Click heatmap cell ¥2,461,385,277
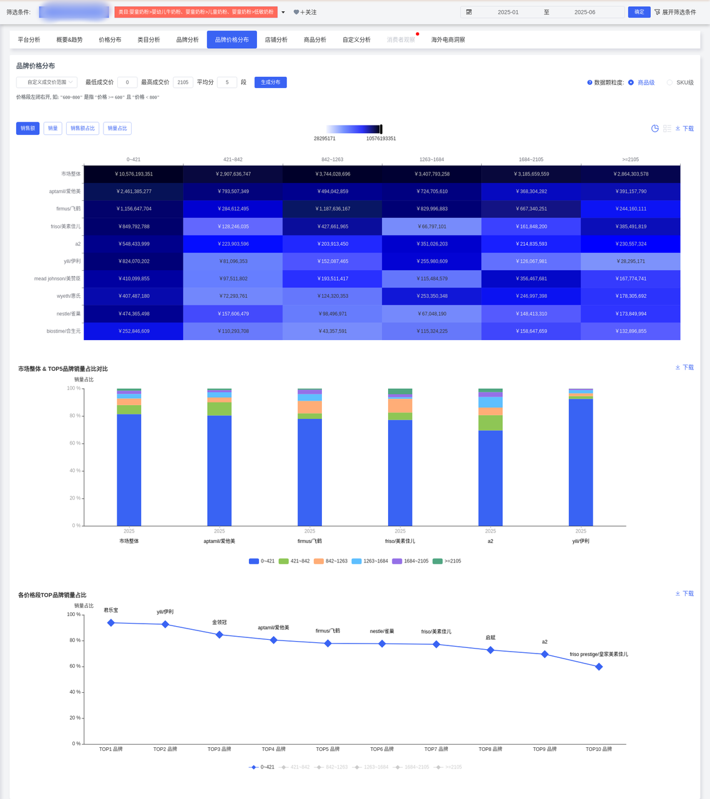This screenshot has height=799, width=710. pyautogui.click(x=134, y=192)
